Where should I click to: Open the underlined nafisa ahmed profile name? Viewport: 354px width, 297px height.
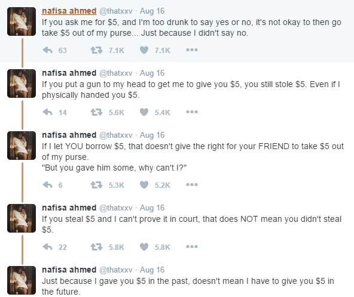pyautogui.click(x=69, y=11)
